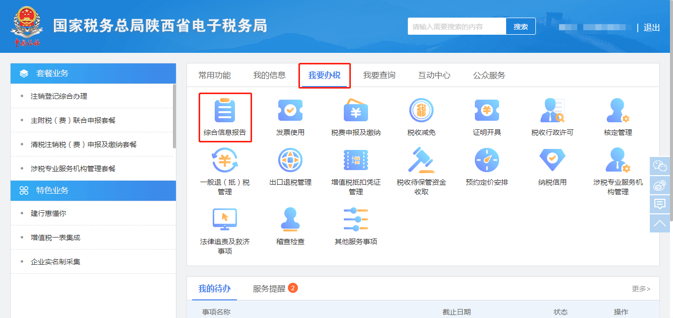
Task: Click the 其他服务事项 sliders icon
Action: (x=356, y=220)
